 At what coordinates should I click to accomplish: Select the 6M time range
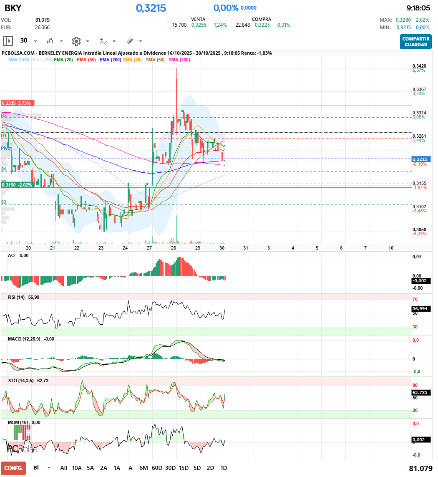pos(143,468)
